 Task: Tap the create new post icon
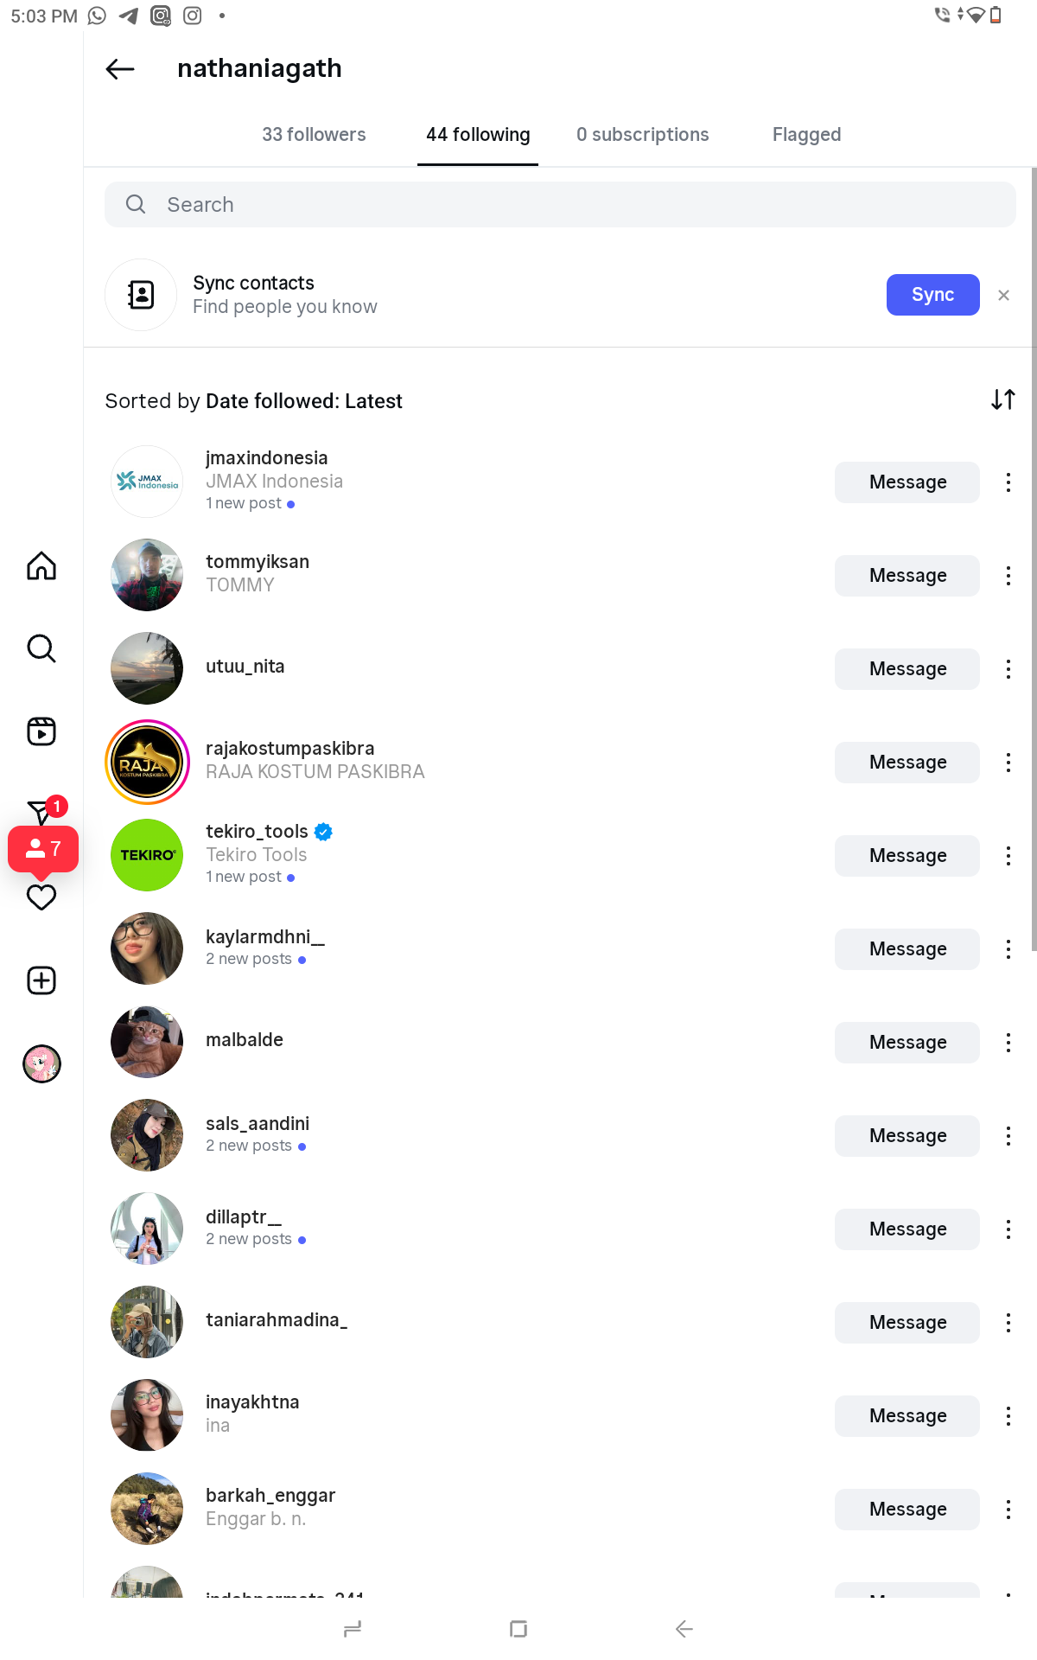coord(41,980)
